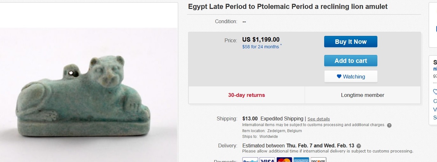The width and height of the screenshot is (437, 162).
Task: Click the Buy It Now button
Action: coord(351,42)
